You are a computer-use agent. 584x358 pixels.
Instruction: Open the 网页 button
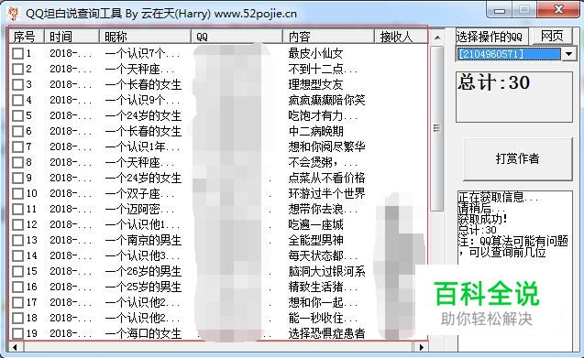coord(552,36)
